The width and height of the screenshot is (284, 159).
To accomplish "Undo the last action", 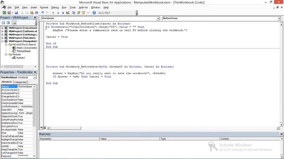I will click(x=43, y=13).
